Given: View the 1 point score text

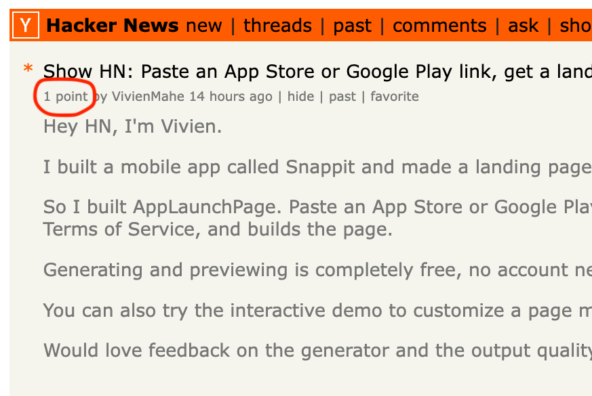Looking at the screenshot, I should 66,96.
